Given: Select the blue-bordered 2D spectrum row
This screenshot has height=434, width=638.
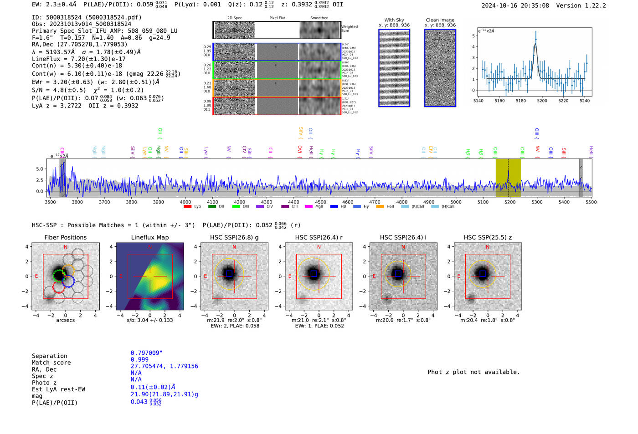Looking at the screenshot, I should pos(277,52).
